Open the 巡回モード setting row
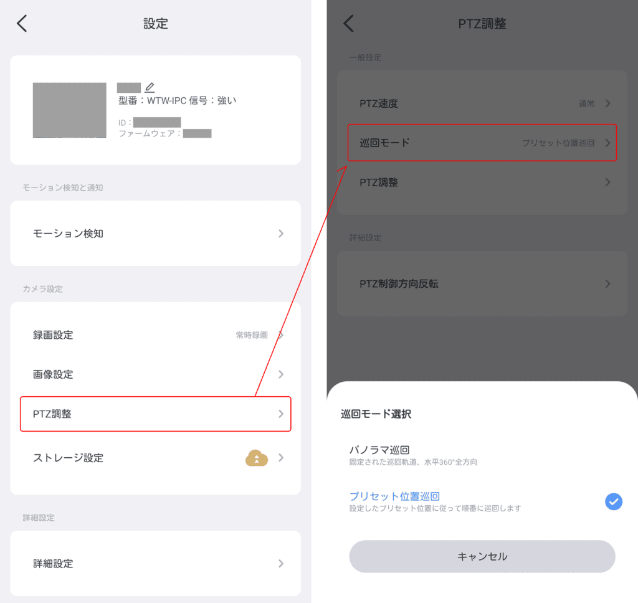 [x=482, y=143]
